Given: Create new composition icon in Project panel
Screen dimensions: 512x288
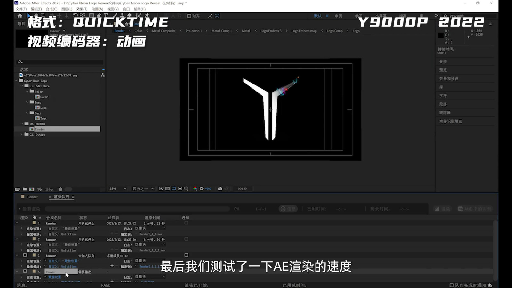Looking at the screenshot, I should coord(32,189).
